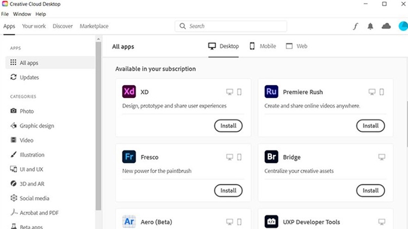Open the Window menu
Image resolution: width=408 pixels, height=229 pixels.
pos(22,14)
